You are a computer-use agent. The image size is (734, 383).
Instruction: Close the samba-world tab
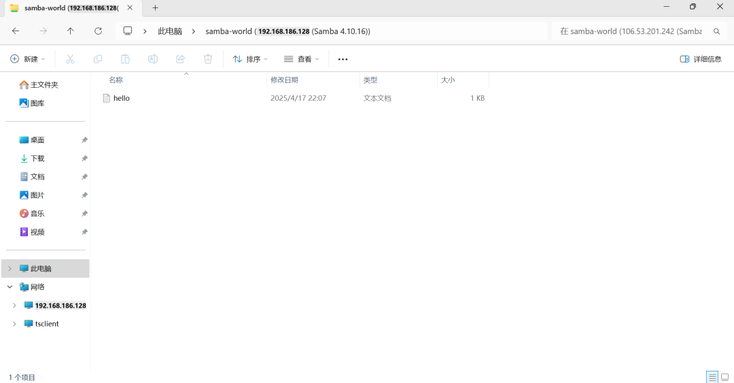(130, 7)
